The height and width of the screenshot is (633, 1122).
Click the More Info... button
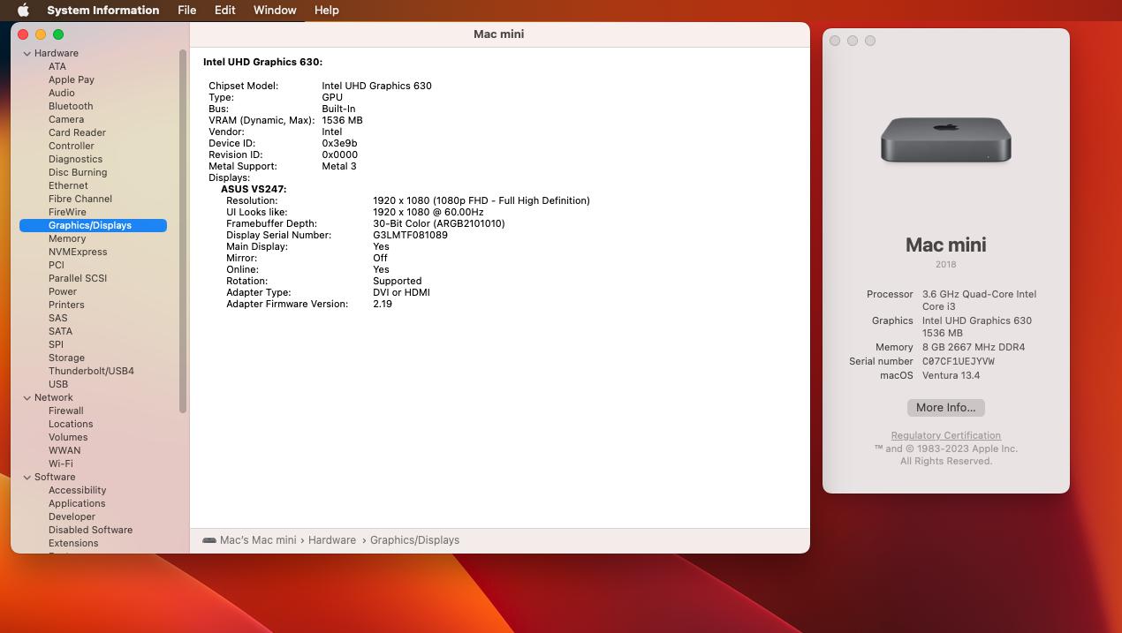tap(945, 408)
